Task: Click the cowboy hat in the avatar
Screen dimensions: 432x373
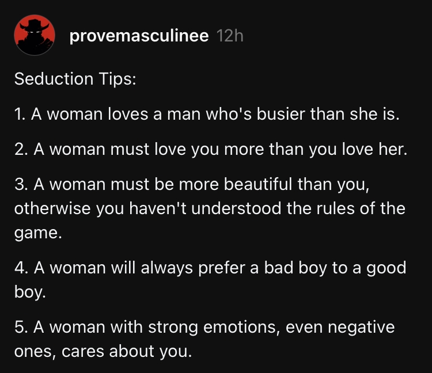Action: pos(35,25)
